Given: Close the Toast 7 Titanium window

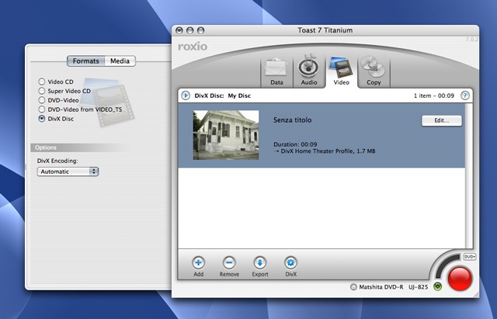Looking at the screenshot, I should coord(179,30).
